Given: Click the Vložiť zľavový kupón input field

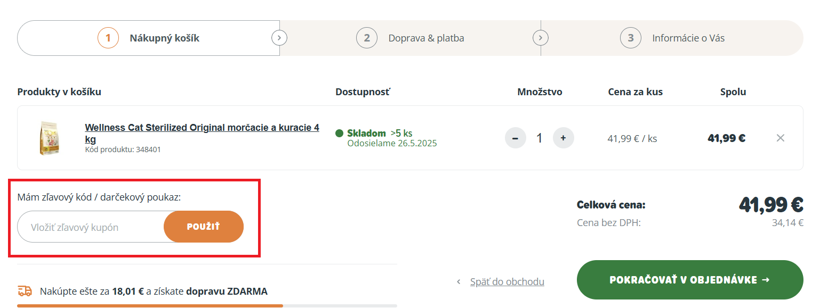Looking at the screenshot, I should coord(85,226).
